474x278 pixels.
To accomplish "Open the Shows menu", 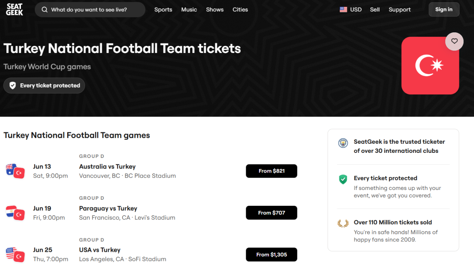I will pos(214,9).
